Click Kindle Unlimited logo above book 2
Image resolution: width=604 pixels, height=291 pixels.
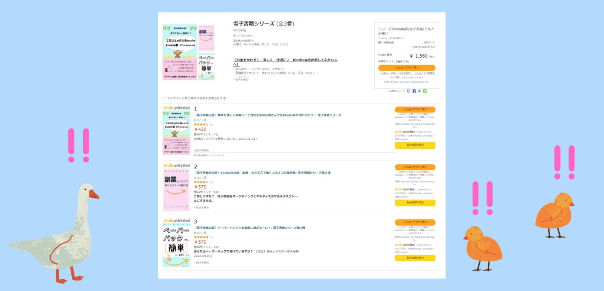point(176,165)
